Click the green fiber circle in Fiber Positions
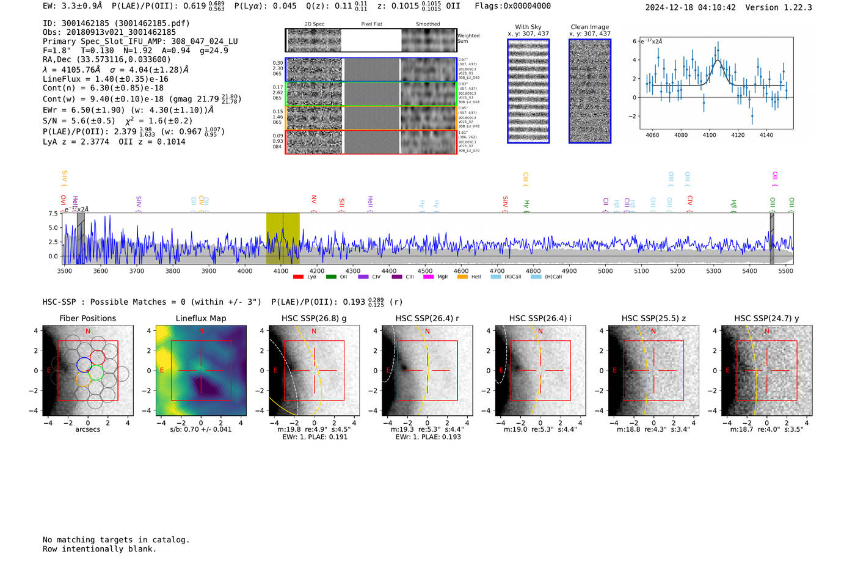 click(x=96, y=372)
